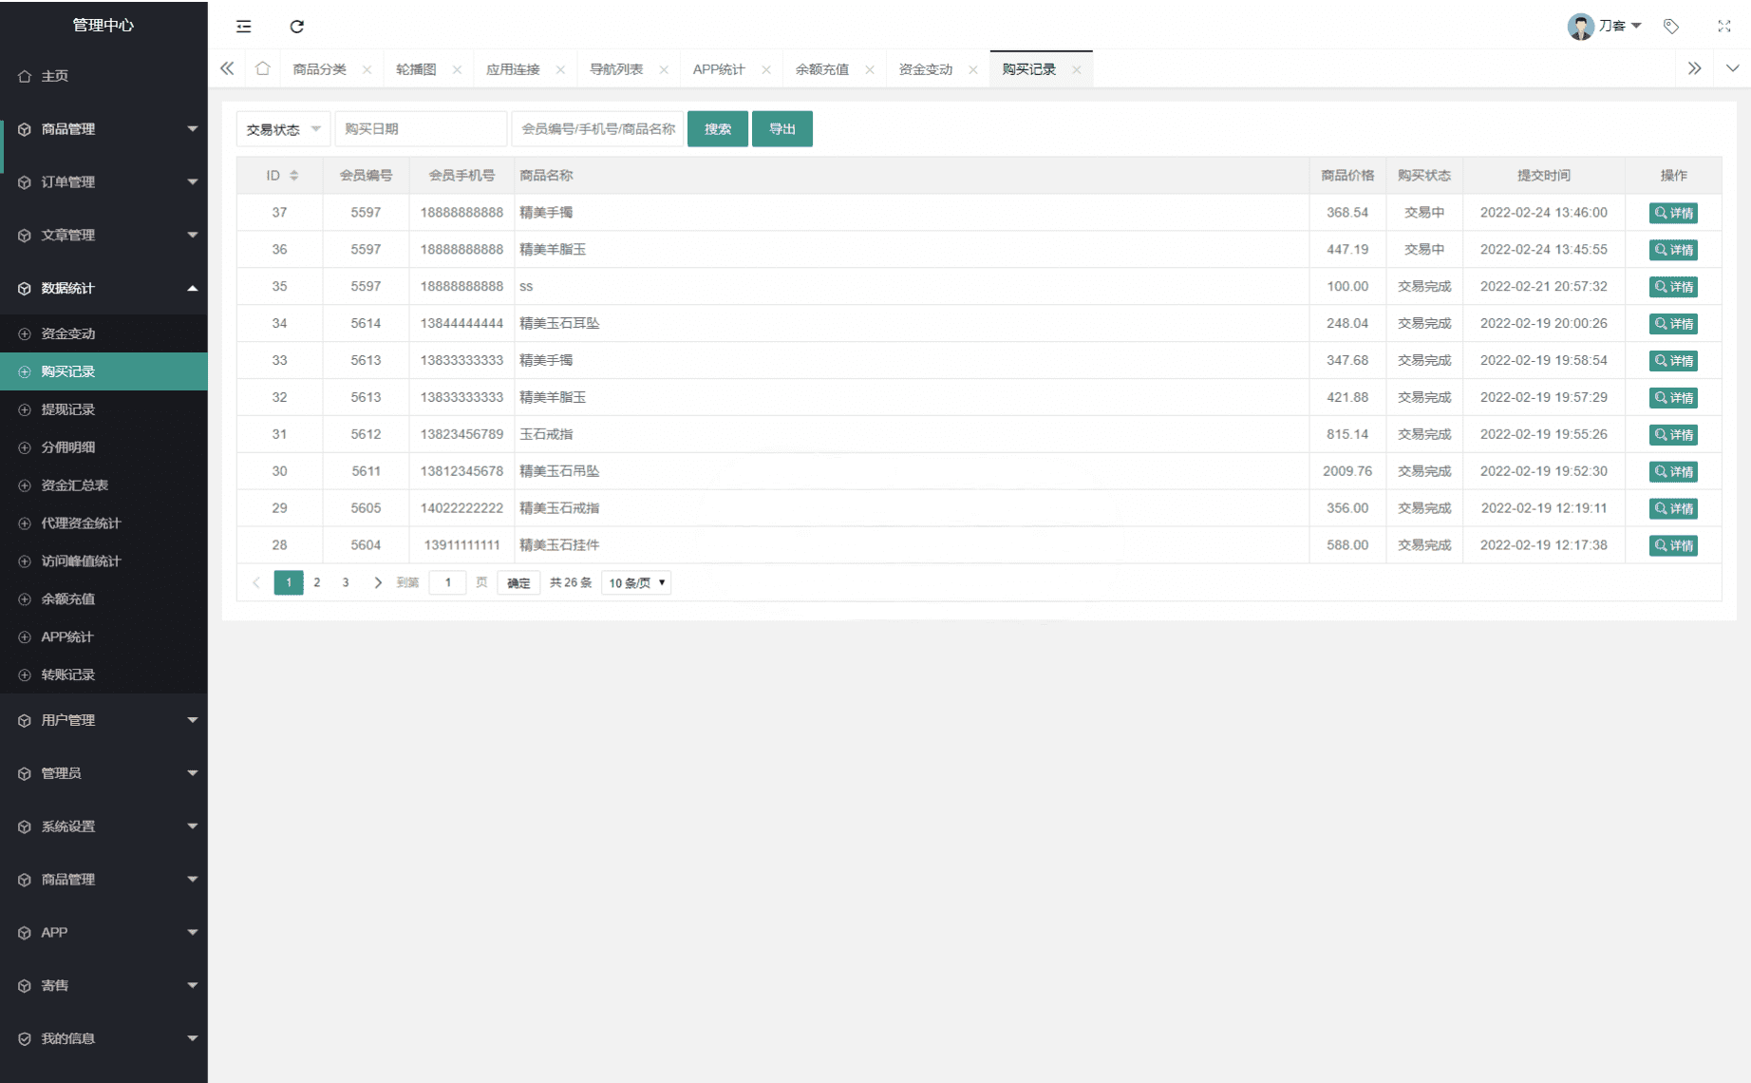Expand the 寄售 menu

pos(104,986)
